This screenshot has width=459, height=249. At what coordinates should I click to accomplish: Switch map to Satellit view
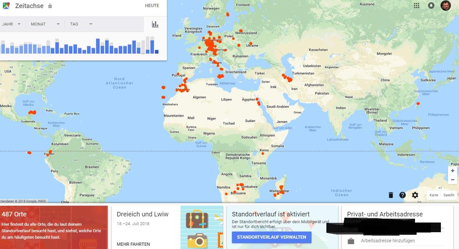[449, 195]
